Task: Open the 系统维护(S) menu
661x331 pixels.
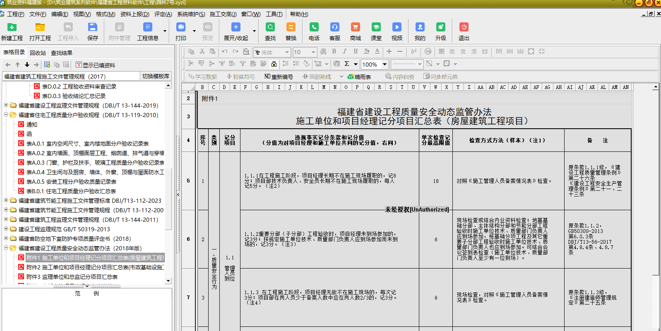Action: tap(191, 14)
